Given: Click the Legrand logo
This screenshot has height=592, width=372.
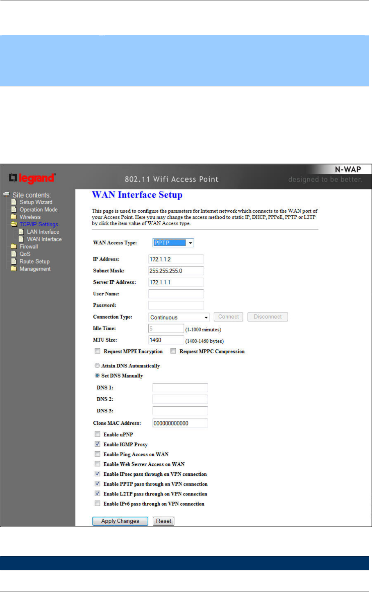Looking at the screenshot, I should click(x=32, y=178).
